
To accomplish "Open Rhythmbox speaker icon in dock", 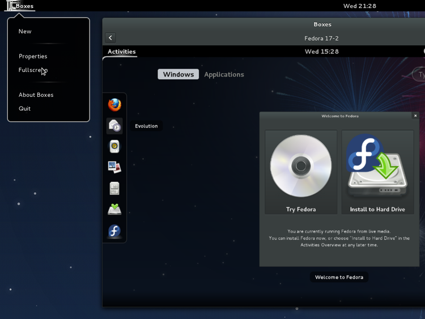I will pos(114,146).
